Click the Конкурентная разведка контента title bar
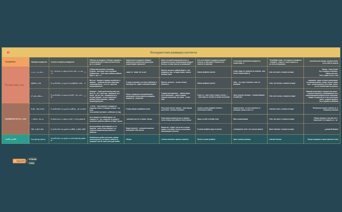 click(173, 52)
